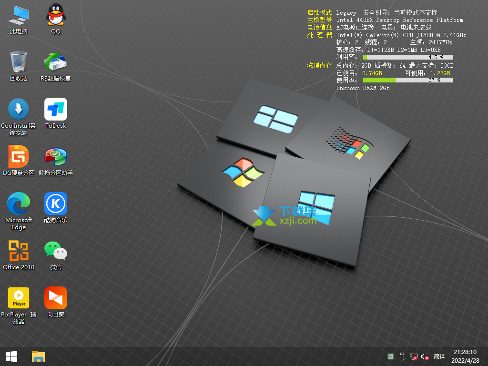Click the 启动模式 boot mode label

click(x=320, y=12)
